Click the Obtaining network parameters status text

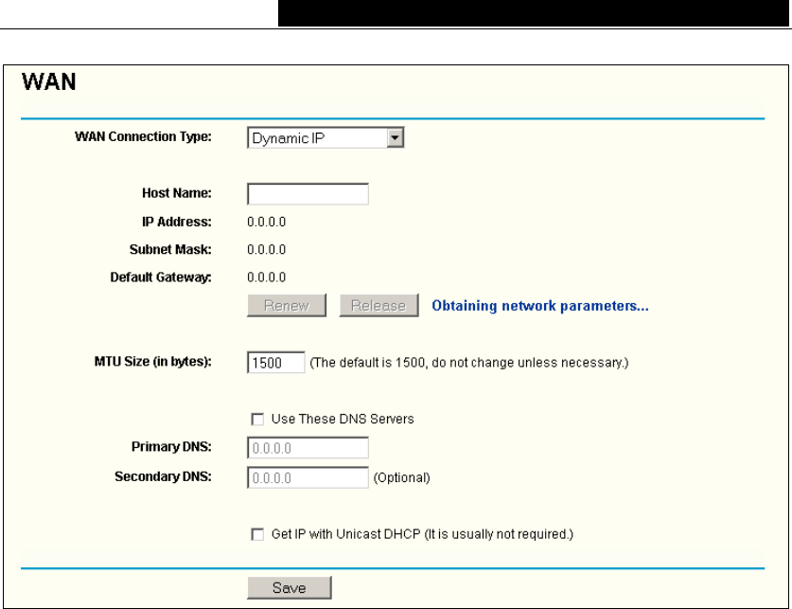[540, 306]
